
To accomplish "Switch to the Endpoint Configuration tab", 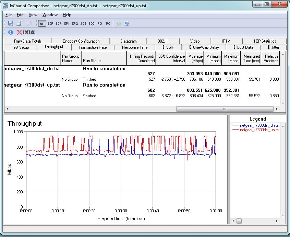I will [x=81, y=41].
